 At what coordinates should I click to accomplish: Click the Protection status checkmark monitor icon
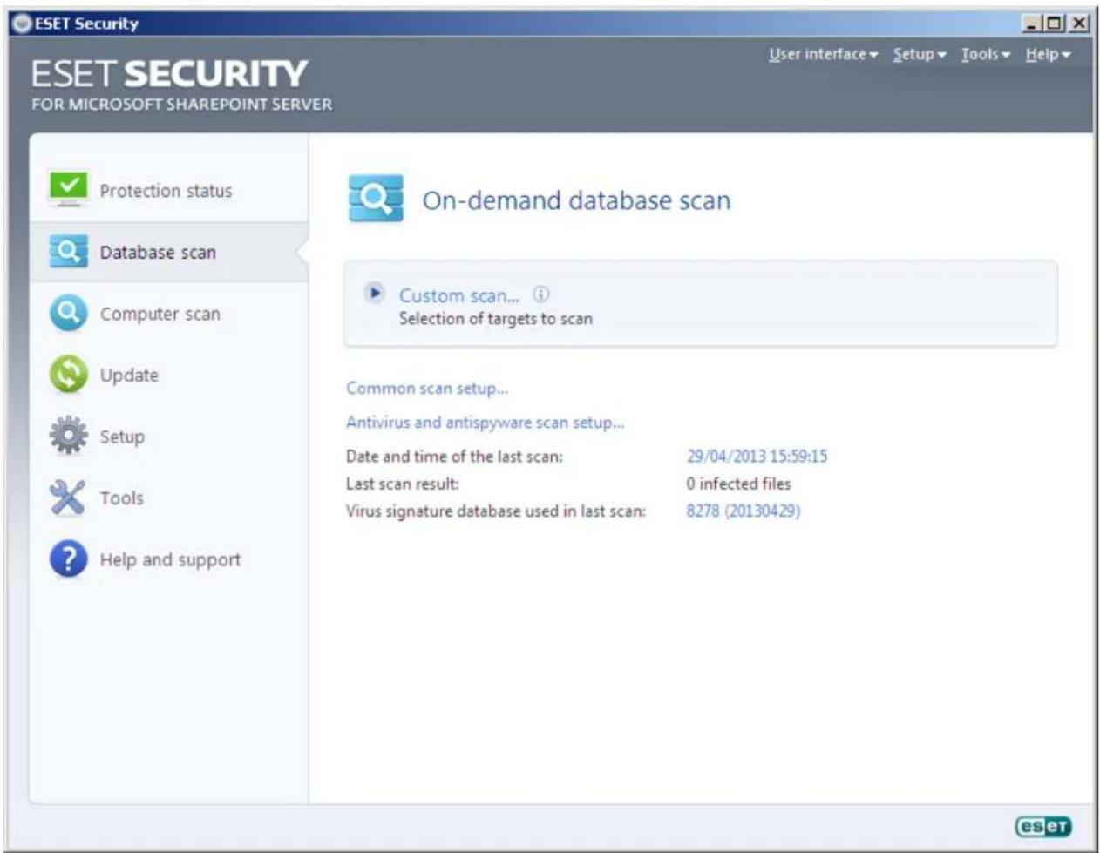pyautogui.click(x=68, y=189)
